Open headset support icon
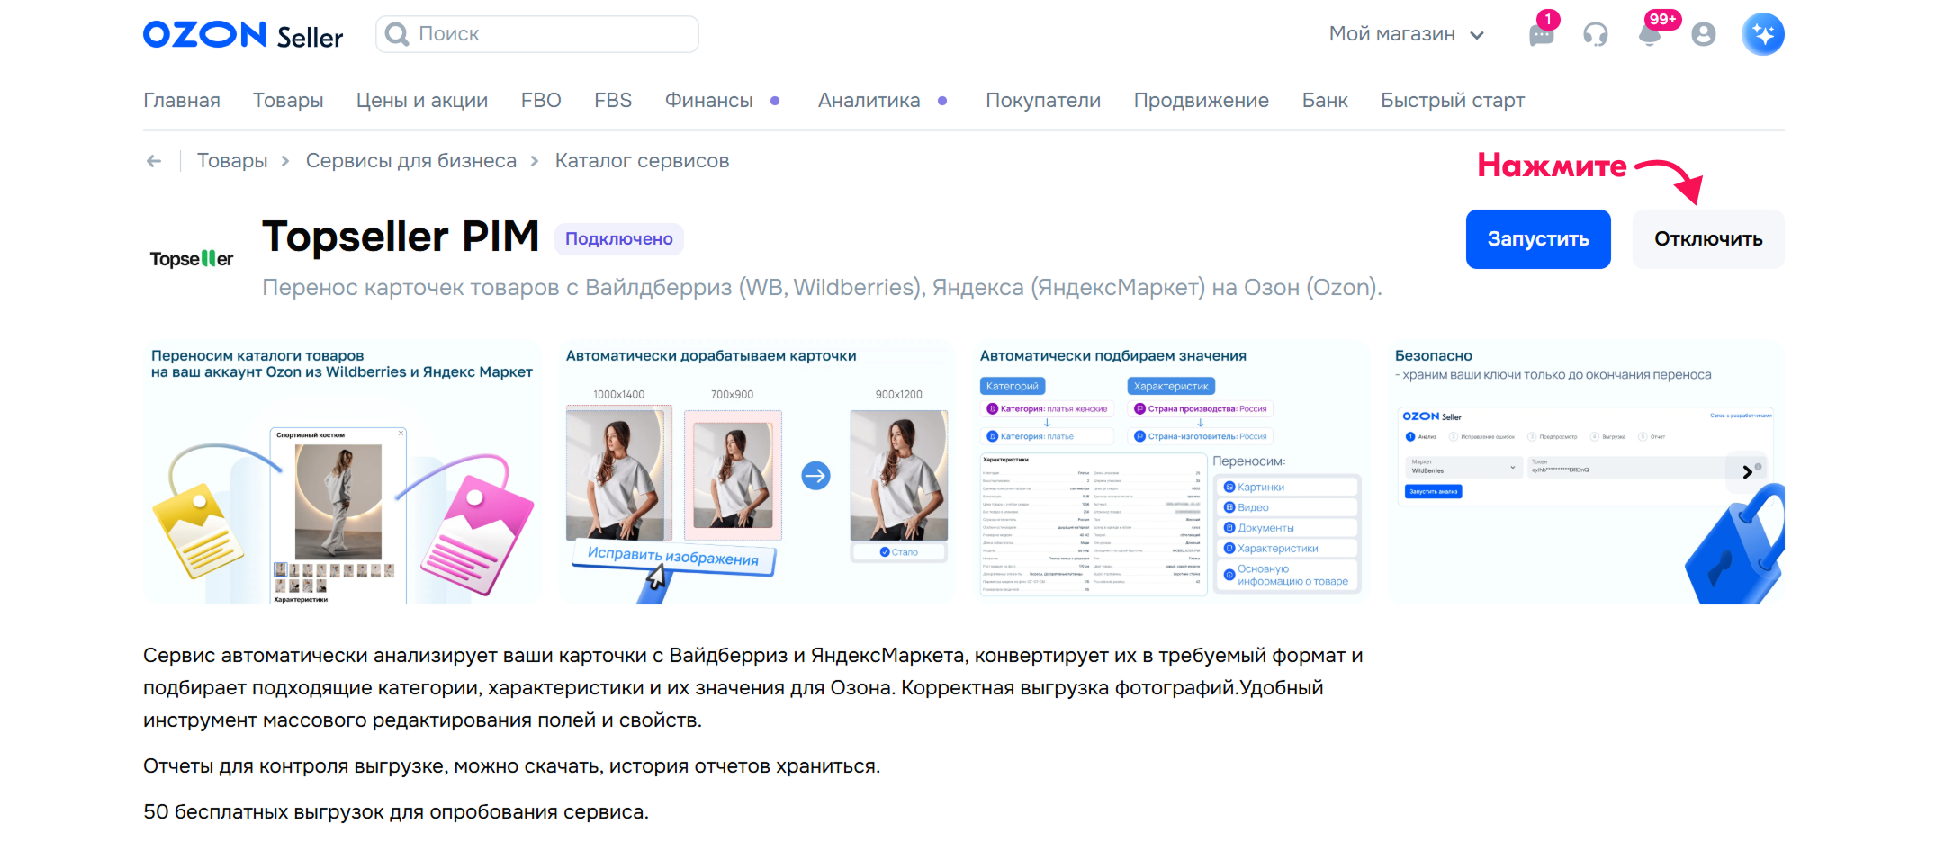This screenshot has width=1945, height=859. 1596,35
